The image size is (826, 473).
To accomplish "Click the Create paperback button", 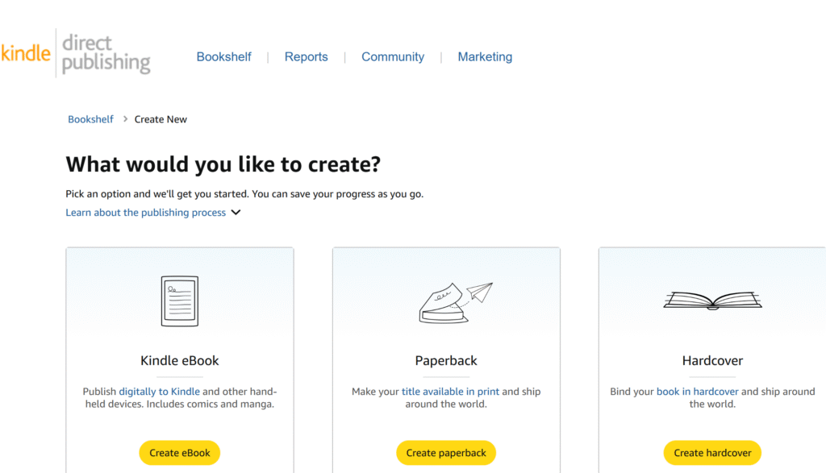I will (x=446, y=453).
